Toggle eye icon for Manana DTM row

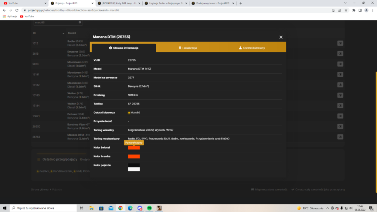tap(340, 137)
